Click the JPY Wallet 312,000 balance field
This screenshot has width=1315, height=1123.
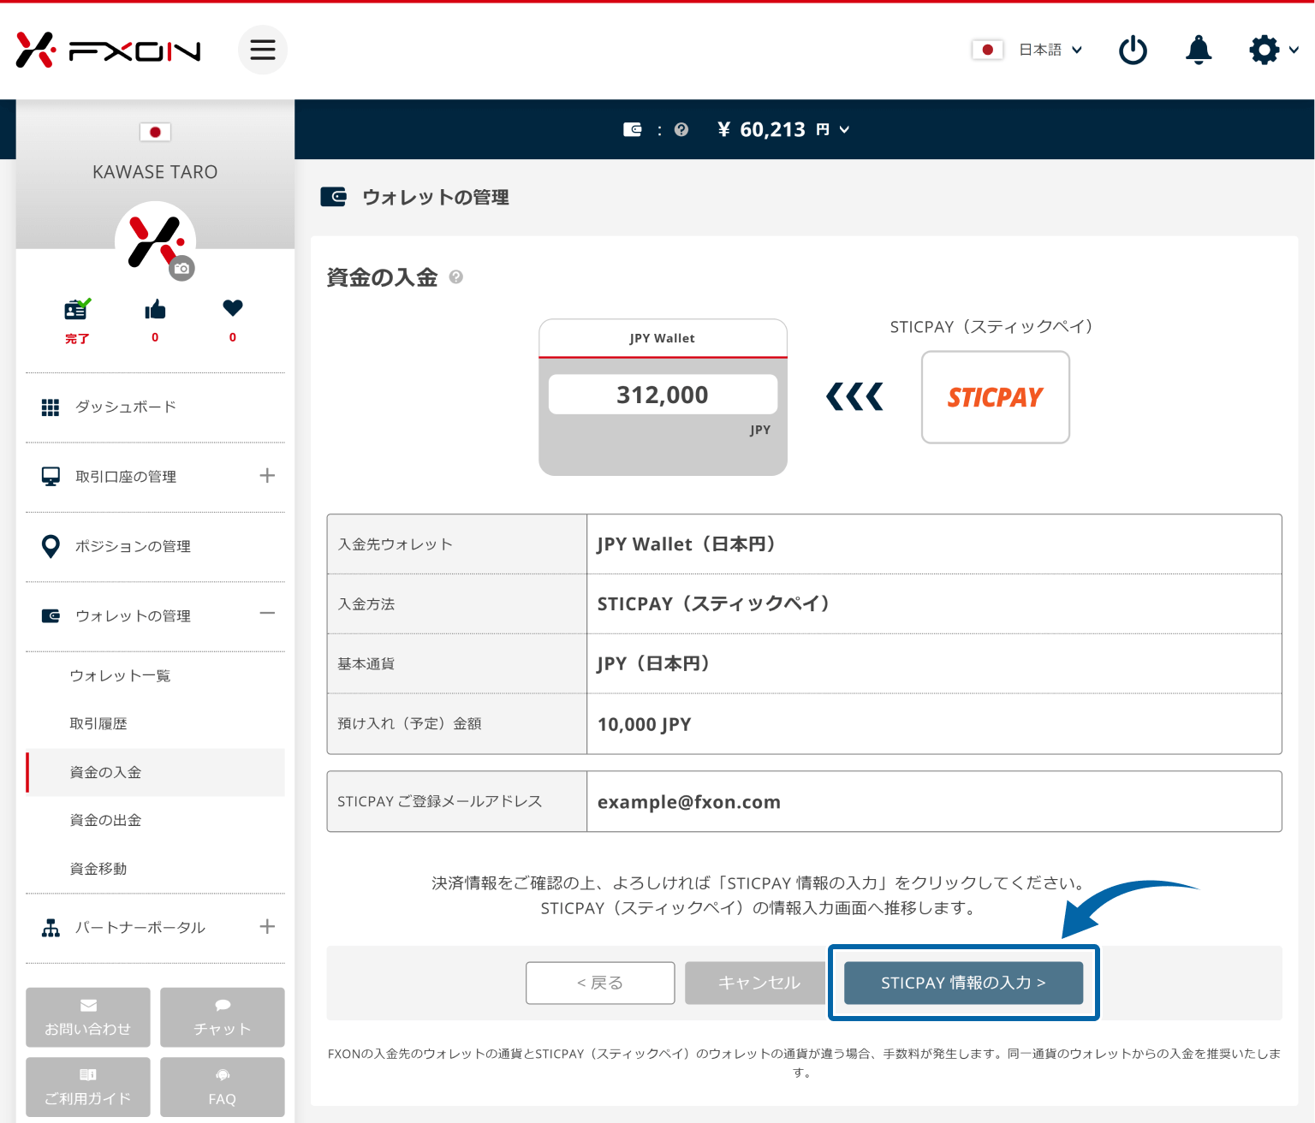[663, 395]
